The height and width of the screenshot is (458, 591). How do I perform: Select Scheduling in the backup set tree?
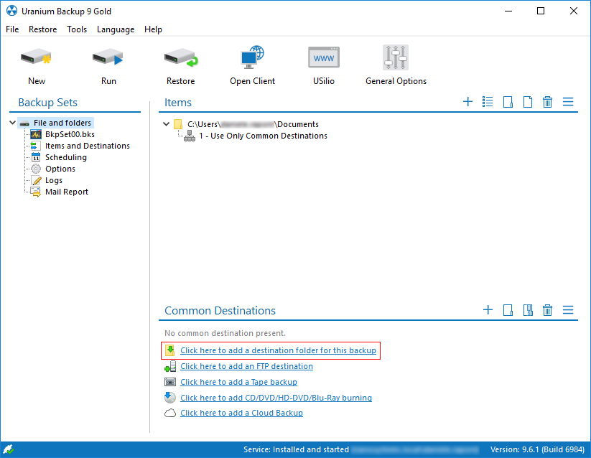tap(65, 157)
